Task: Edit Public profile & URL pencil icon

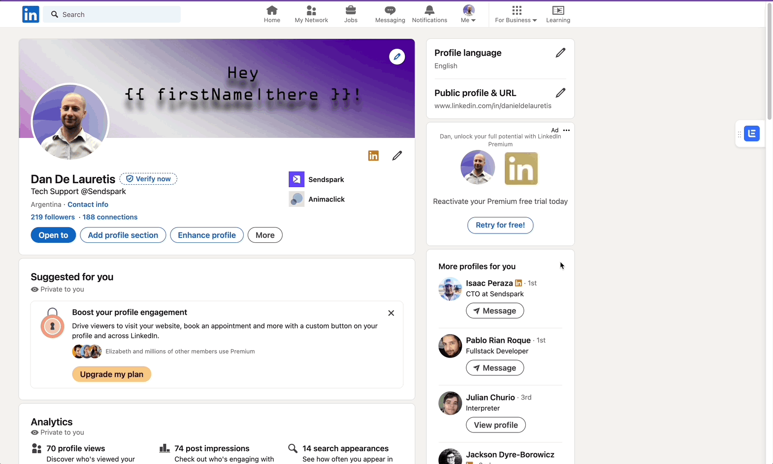Action: tap(560, 93)
